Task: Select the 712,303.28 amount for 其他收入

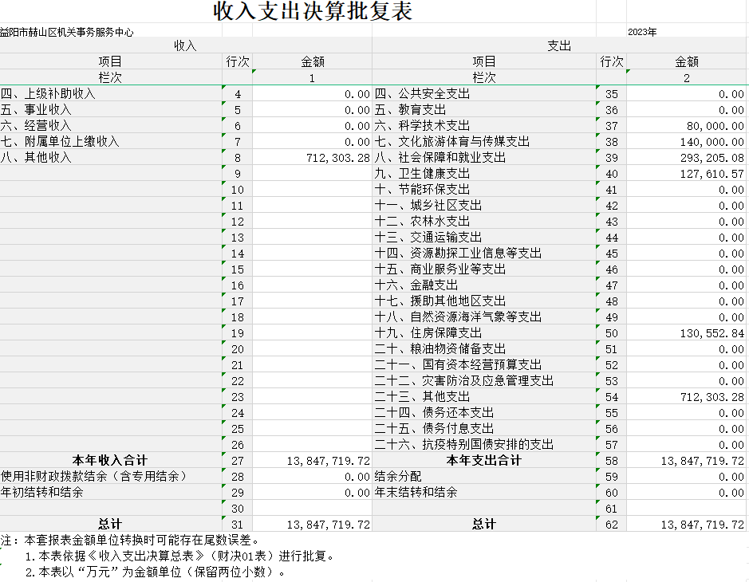Action: pos(335,157)
